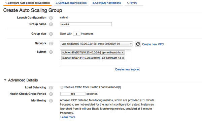Enable Receive traffic from Elastic Load Balancer(s)
Image resolution: width=202 pixels, height=130 pixels.
[x=62, y=87]
